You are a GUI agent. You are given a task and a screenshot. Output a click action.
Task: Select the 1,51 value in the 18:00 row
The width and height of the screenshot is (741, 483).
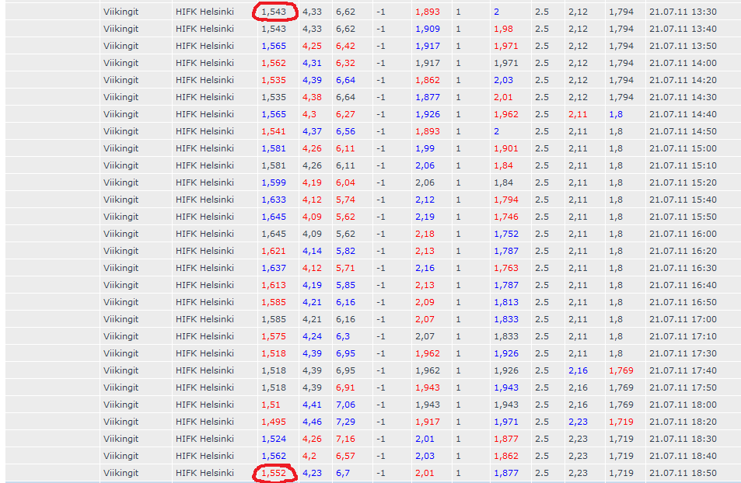point(271,405)
